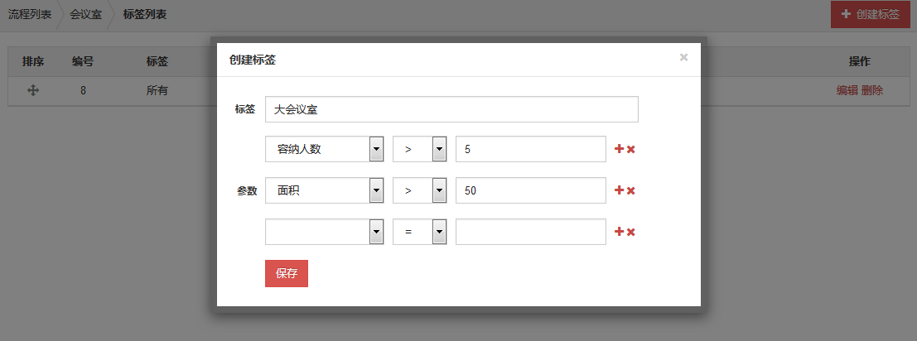Close the 创建标签 dialog

click(x=683, y=57)
